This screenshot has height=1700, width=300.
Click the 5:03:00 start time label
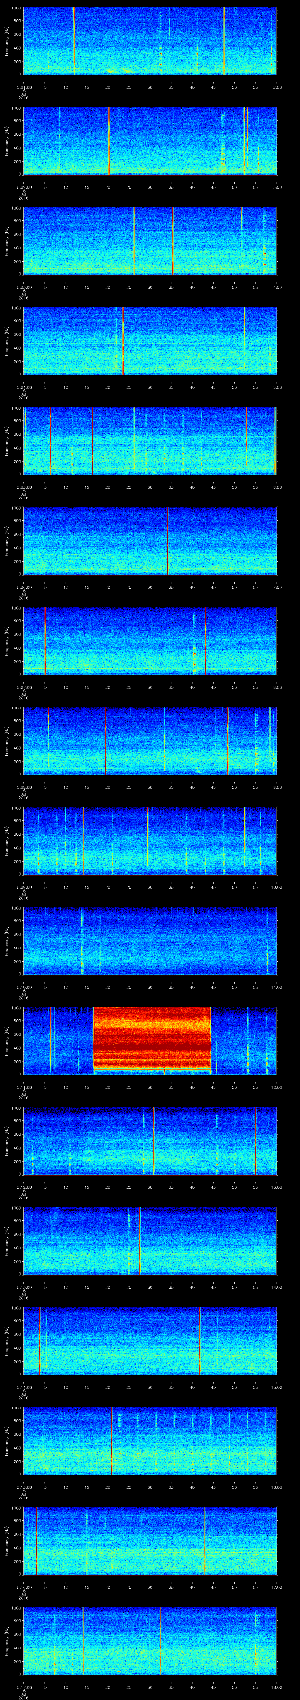[24, 287]
